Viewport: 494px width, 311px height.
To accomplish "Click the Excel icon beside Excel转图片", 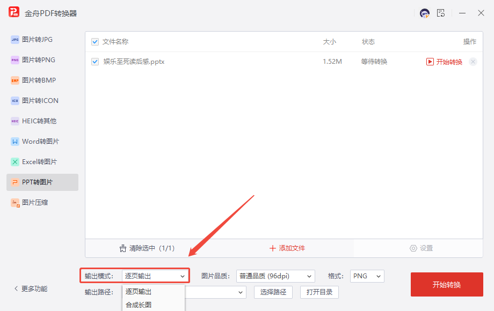I will [15, 162].
